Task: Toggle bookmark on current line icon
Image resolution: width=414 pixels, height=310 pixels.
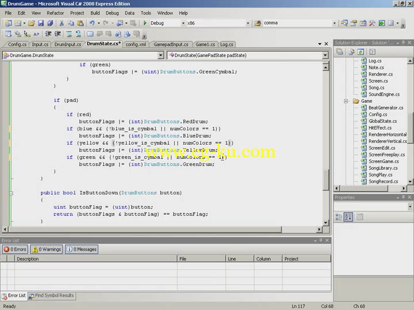Action: (x=90, y=34)
